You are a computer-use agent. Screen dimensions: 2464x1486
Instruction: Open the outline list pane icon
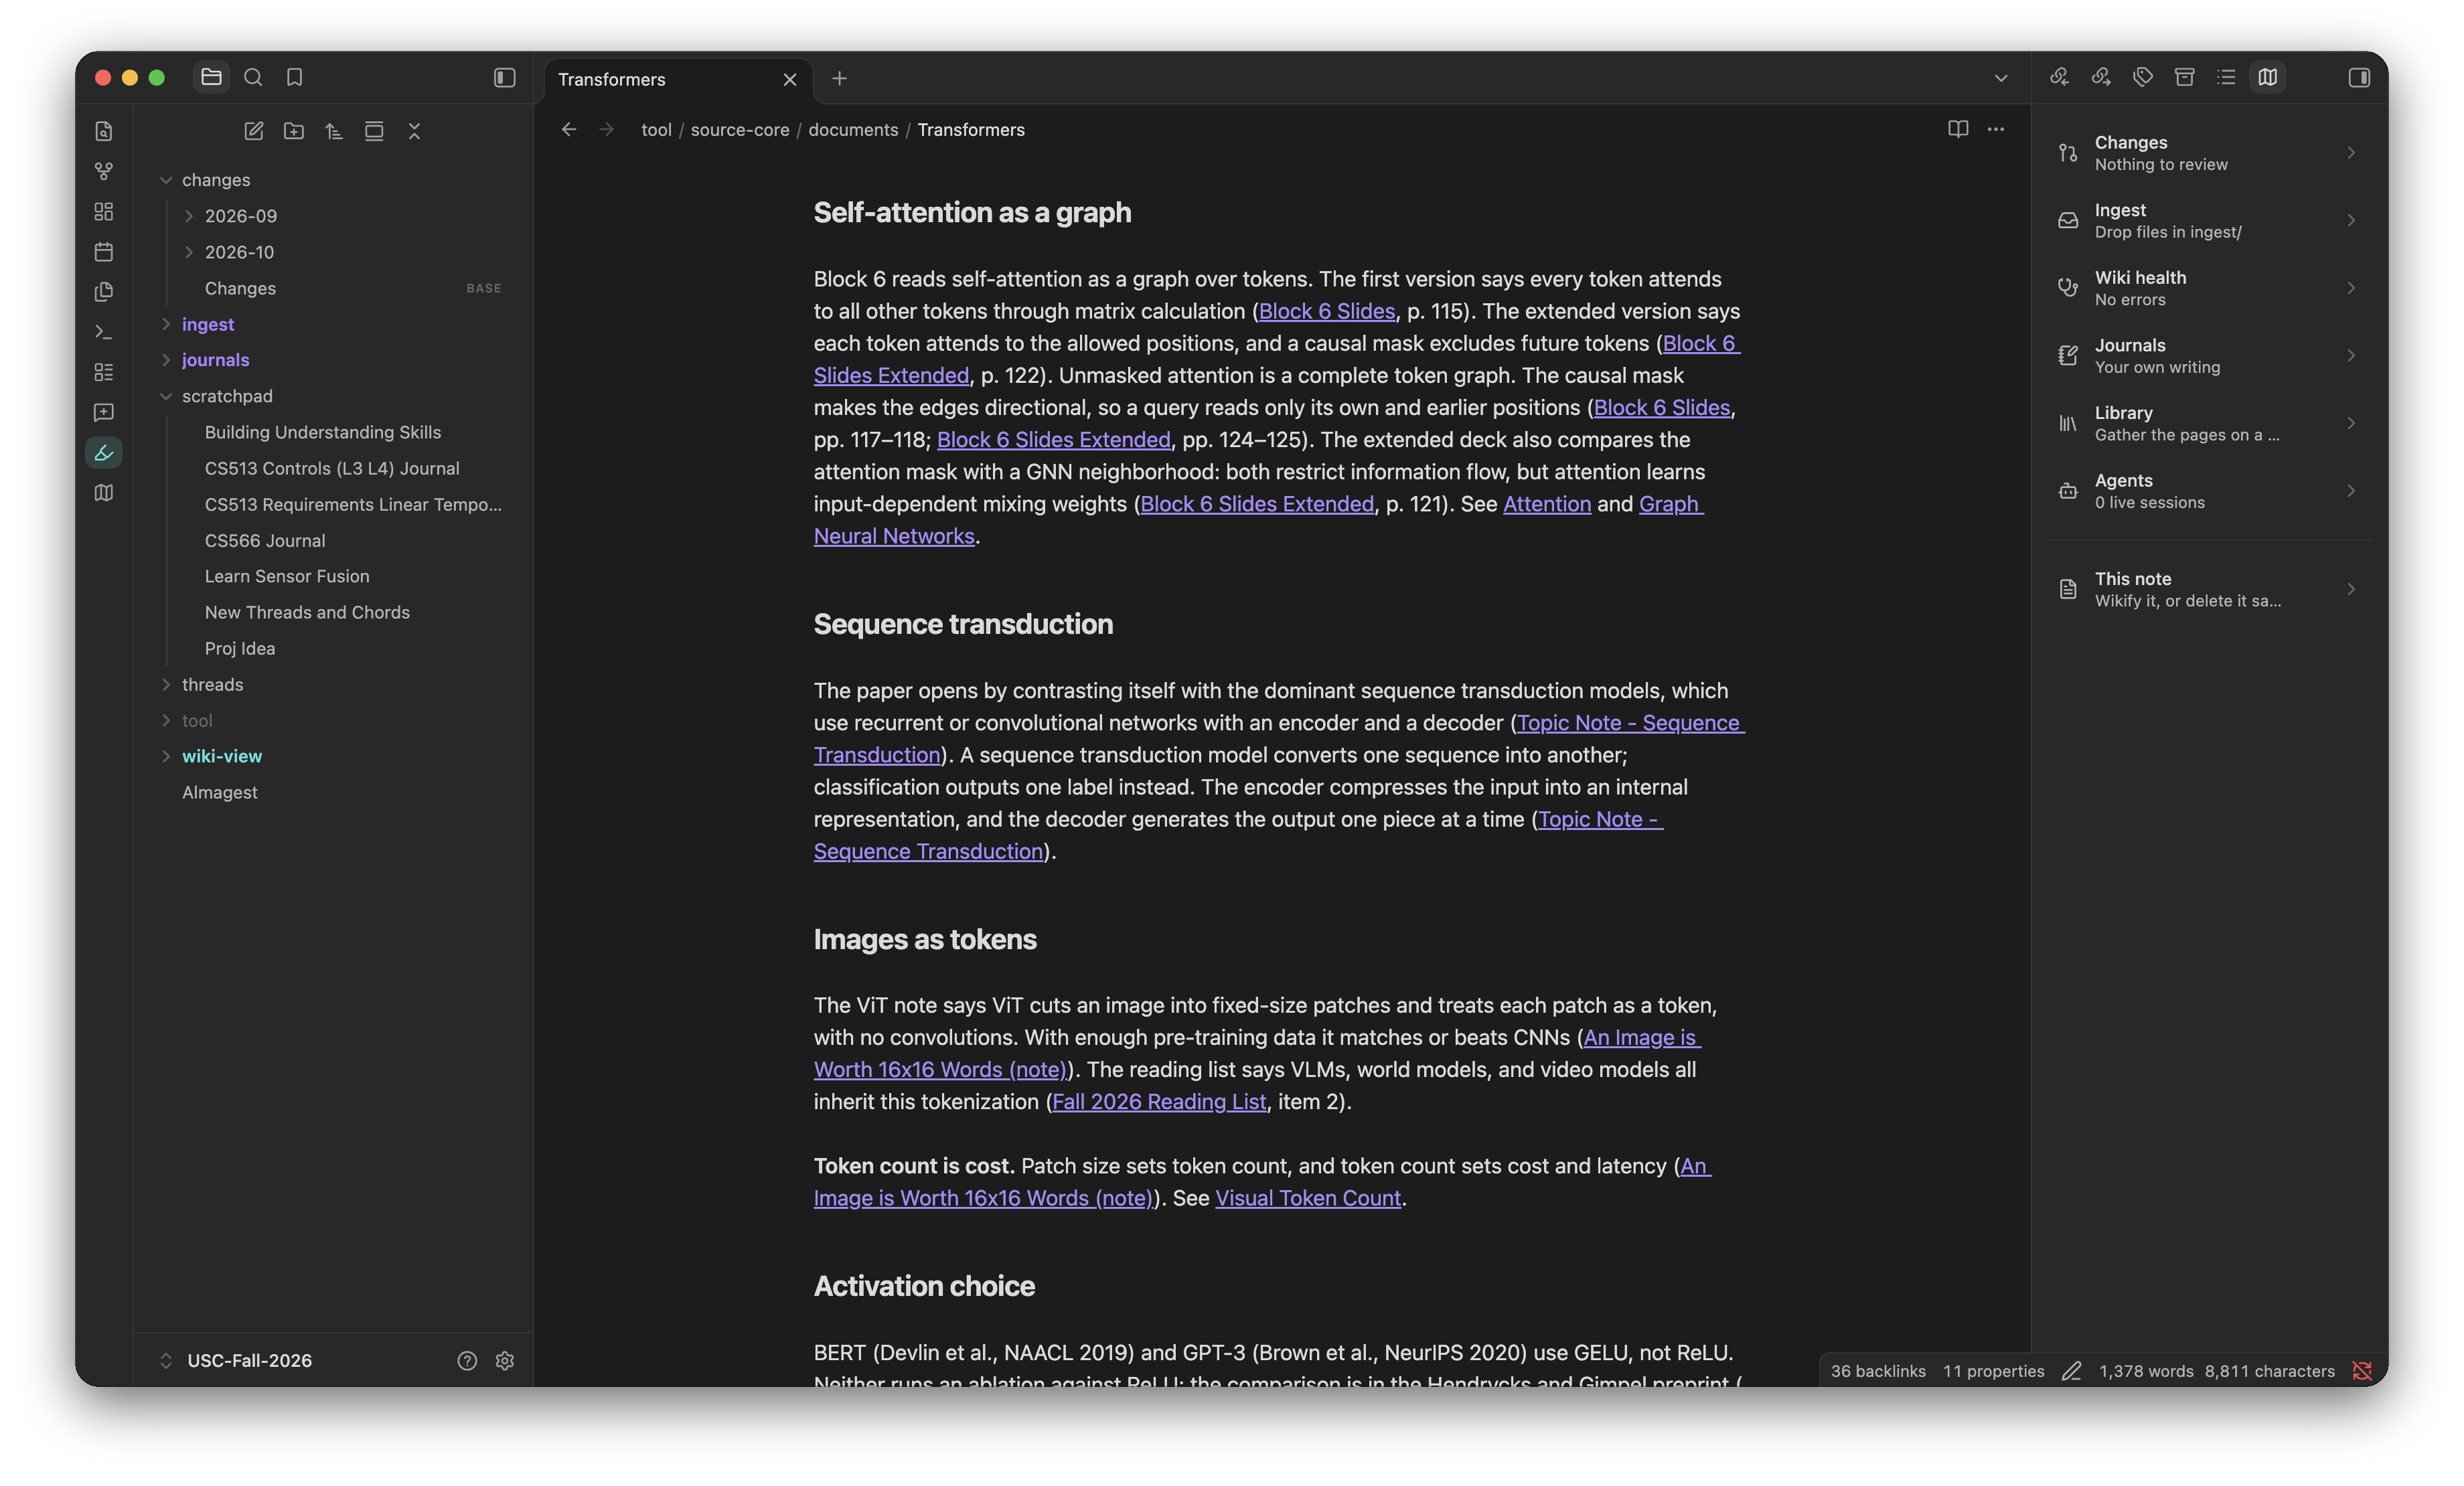point(2226,77)
